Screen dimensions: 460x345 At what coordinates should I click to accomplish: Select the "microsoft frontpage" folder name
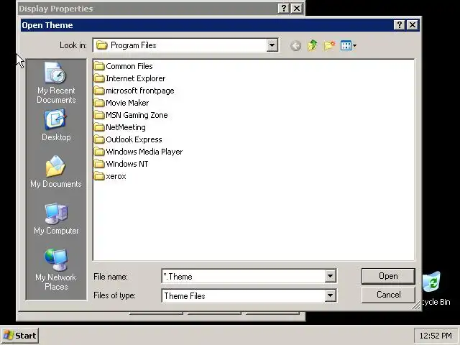coord(140,91)
